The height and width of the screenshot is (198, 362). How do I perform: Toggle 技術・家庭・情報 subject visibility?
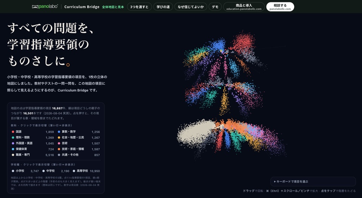tap(79, 149)
